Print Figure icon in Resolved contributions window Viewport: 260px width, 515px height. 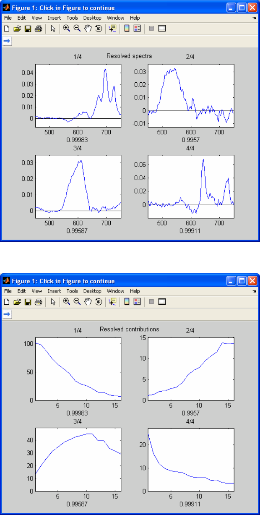(x=38, y=302)
